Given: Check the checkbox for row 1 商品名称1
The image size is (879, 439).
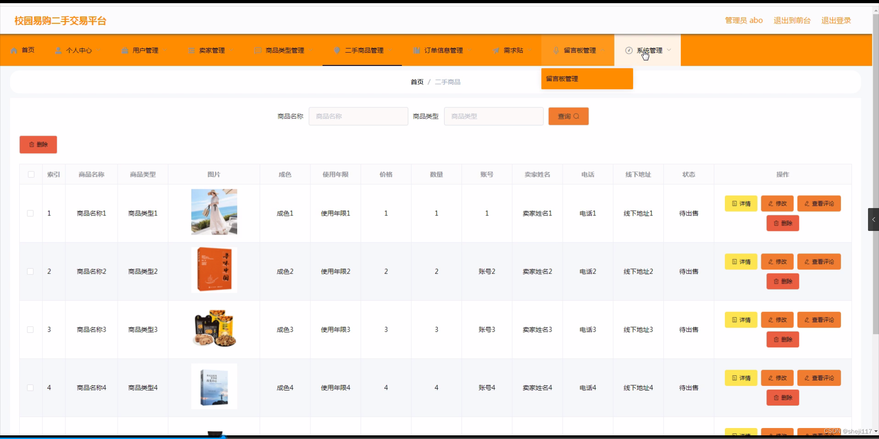Looking at the screenshot, I should pyautogui.click(x=30, y=213).
